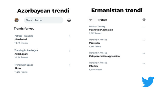Open more options for #NoPelosi trend
This screenshot has height=92, width=164.
click(x=70, y=36)
